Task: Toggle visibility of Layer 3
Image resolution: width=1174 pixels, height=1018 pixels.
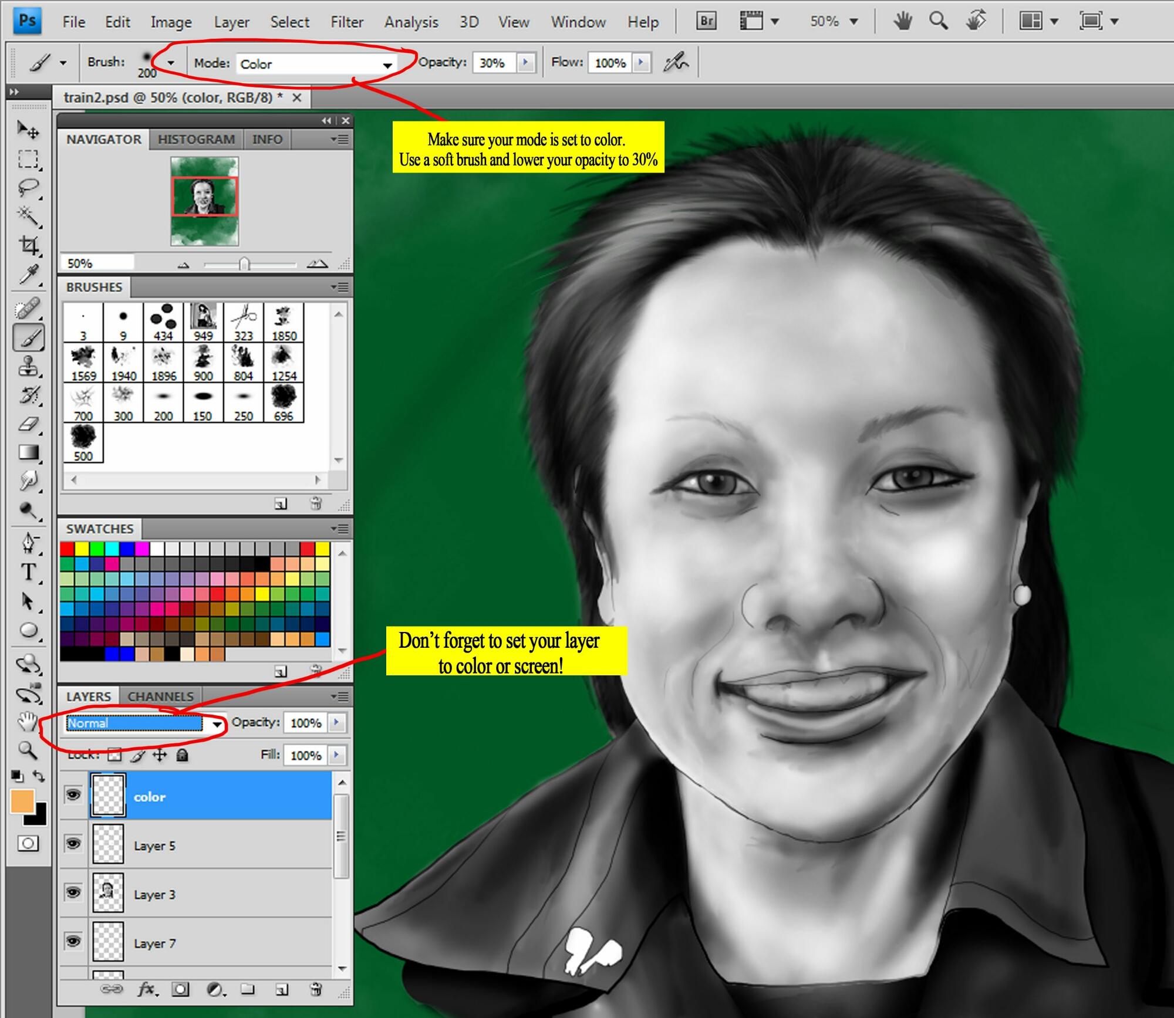Action: pos(73,892)
